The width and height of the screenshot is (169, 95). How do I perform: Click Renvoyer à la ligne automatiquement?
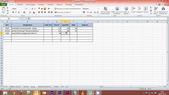[68, 9]
